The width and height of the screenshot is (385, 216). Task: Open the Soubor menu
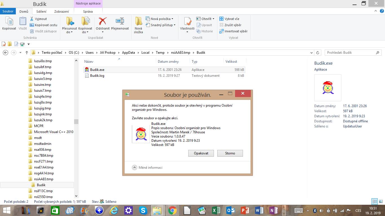click(x=8, y=11)
